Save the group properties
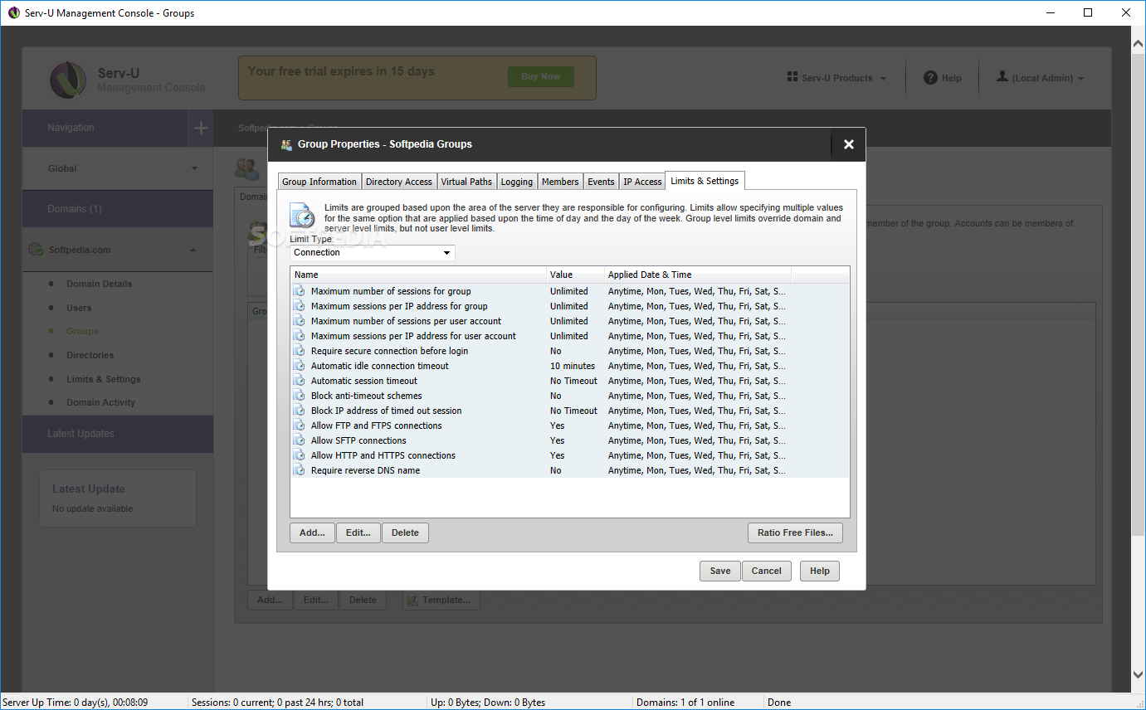 tap(720, 571)
